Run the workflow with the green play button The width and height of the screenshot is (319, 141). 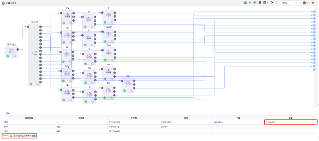(x=250, y=3)
